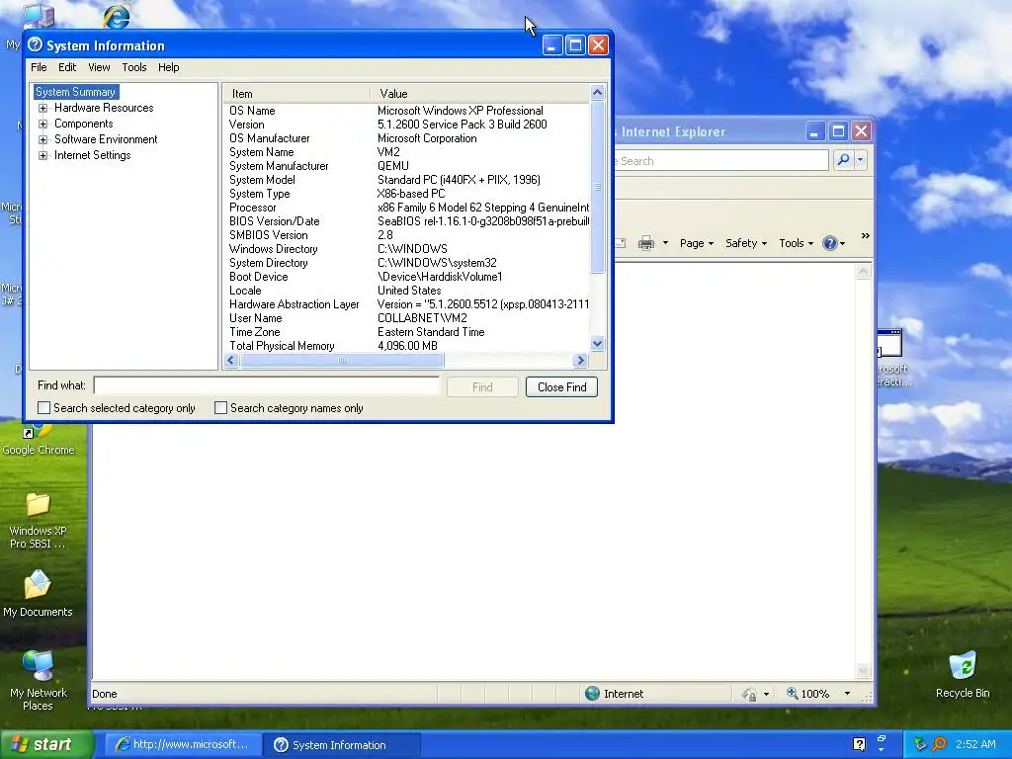Click the vertical scrollbar thumb in details list
This screenshot has height=759, width=1012.
click(597, 187)
